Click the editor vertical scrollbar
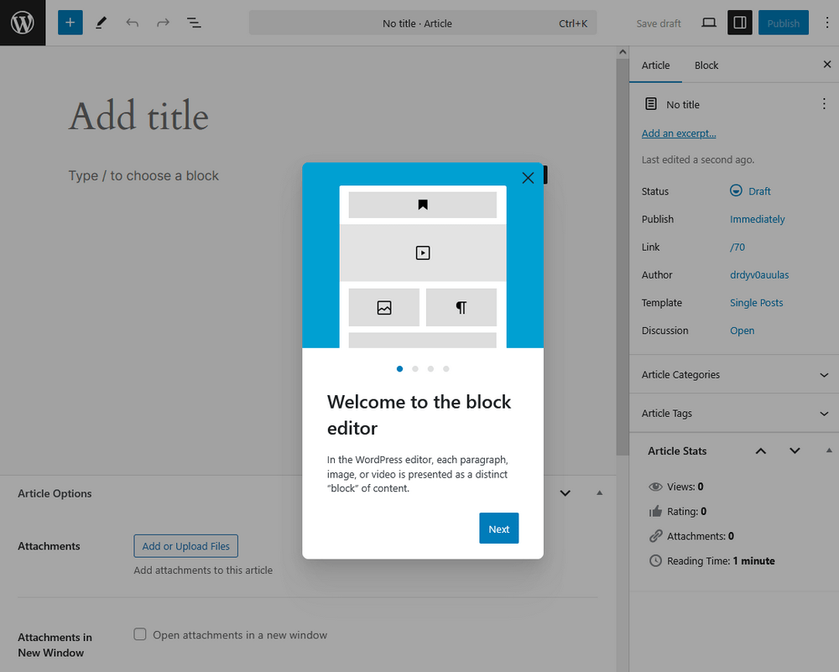 [623, 257]
